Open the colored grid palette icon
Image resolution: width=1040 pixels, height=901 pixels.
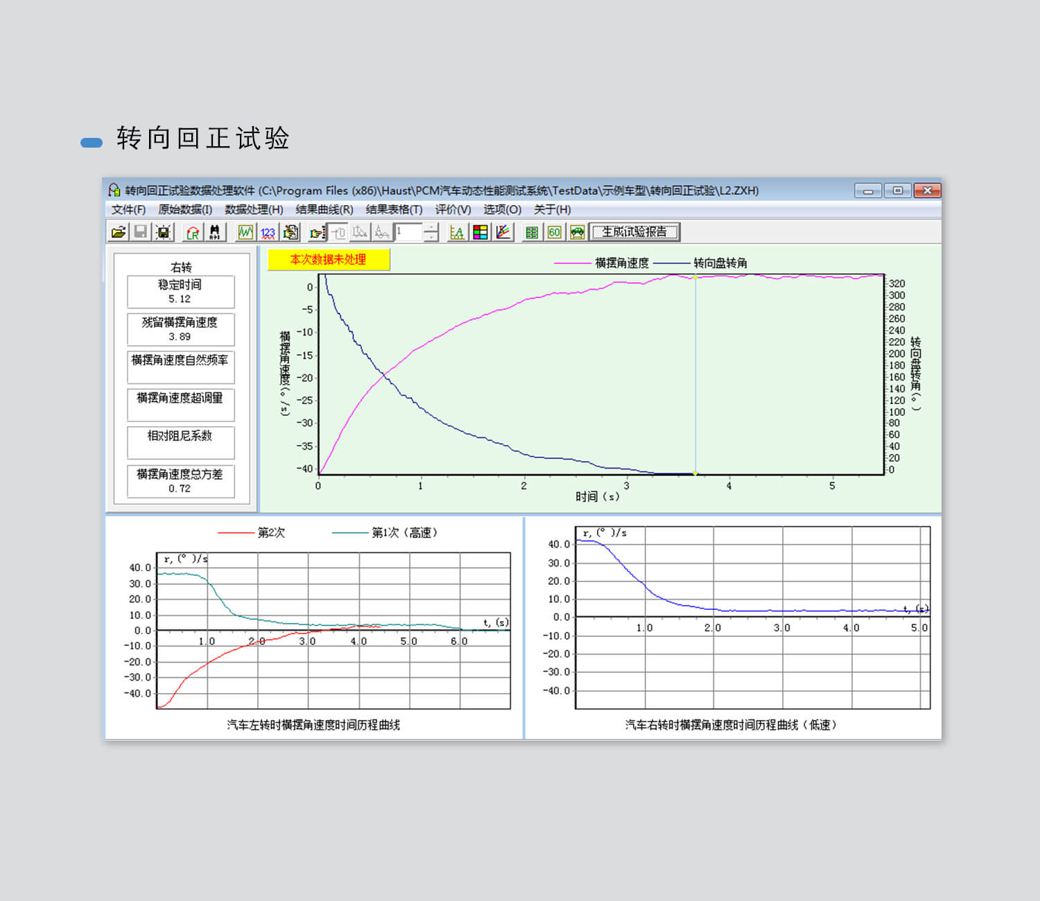(480, 232)
